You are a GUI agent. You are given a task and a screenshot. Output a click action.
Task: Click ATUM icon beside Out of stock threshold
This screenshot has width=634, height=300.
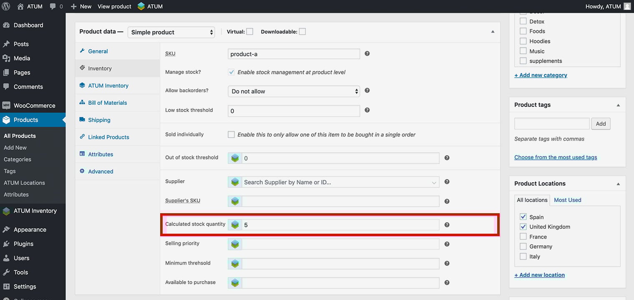(235, 158)
